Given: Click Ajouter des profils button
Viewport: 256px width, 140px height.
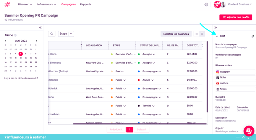Looking at the screenshot, I should tap(236, 17).
